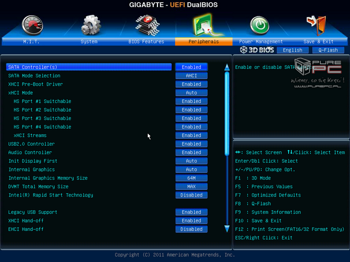Open Init Display First Auto option

[x=191, y=161]
